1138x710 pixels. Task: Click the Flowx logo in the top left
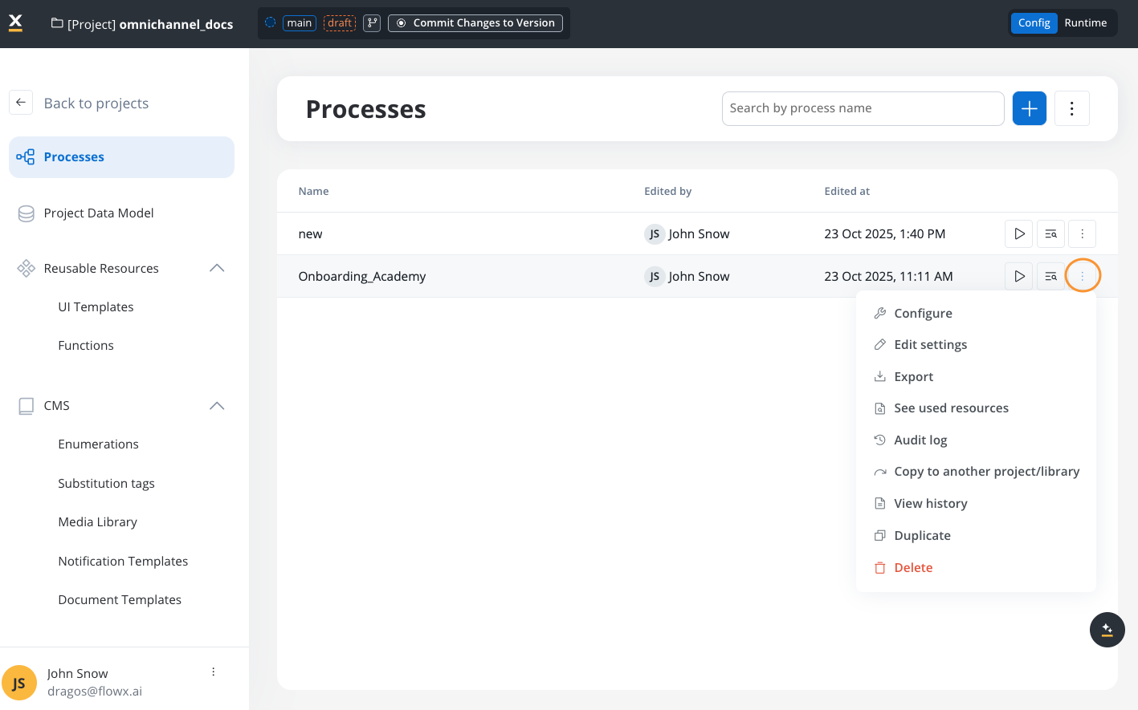click(x=15, y=22)
